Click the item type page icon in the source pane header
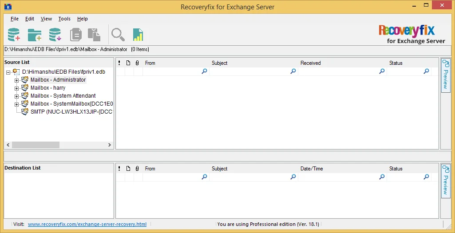Image resolution: width=455 pixels, height=233 pixels. pos(128,63)
